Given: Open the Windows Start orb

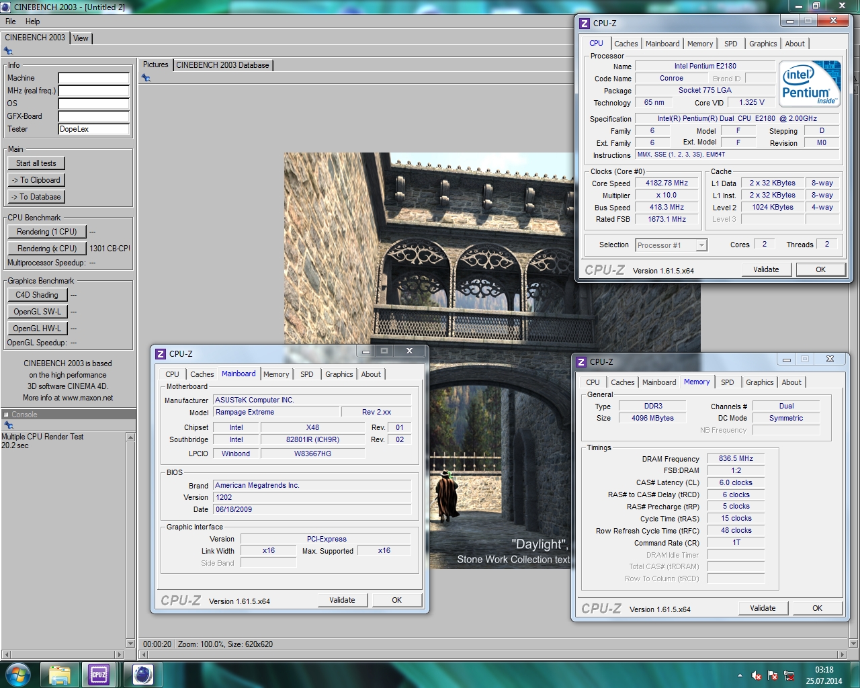Looking at the screenshot, I should pos(17,675).
